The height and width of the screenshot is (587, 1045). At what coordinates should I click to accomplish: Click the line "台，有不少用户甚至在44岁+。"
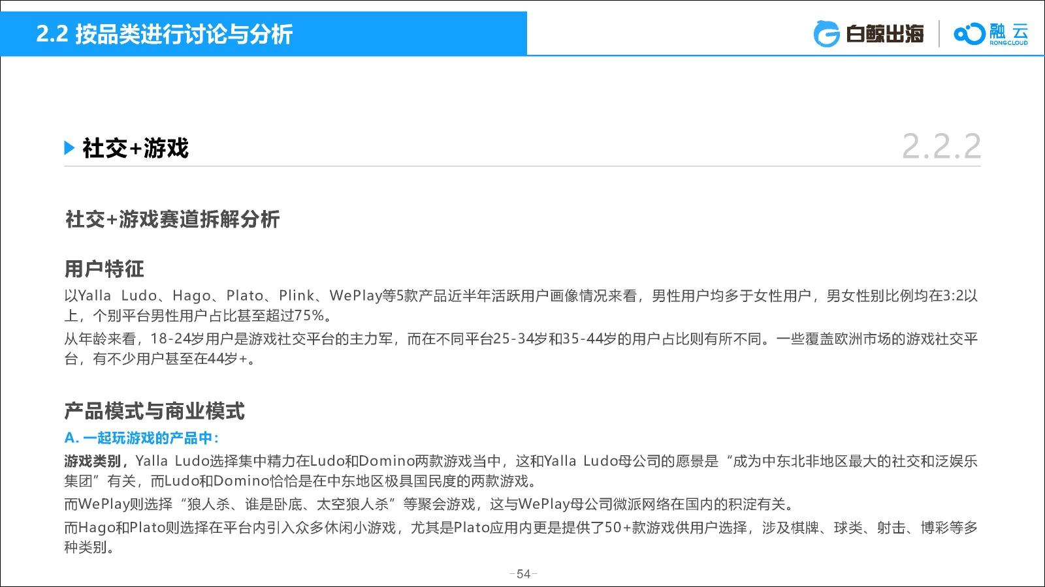[x=160, y=359]
